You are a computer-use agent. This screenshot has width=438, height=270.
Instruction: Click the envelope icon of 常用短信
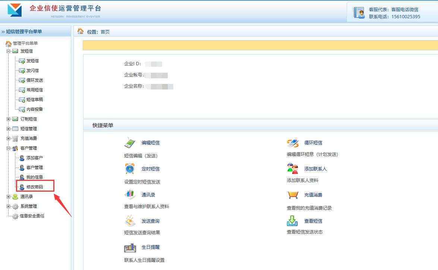click(22, 90)
